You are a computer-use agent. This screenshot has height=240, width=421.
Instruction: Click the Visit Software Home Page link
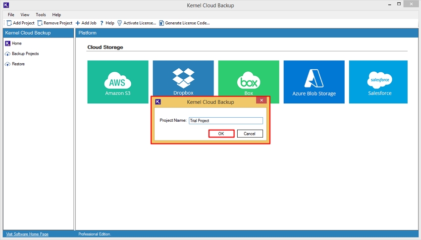(27, 234)
